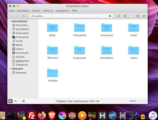Open the Dokumente folder icon
This screenshot has width=158, height=120.
coord(80,28)
